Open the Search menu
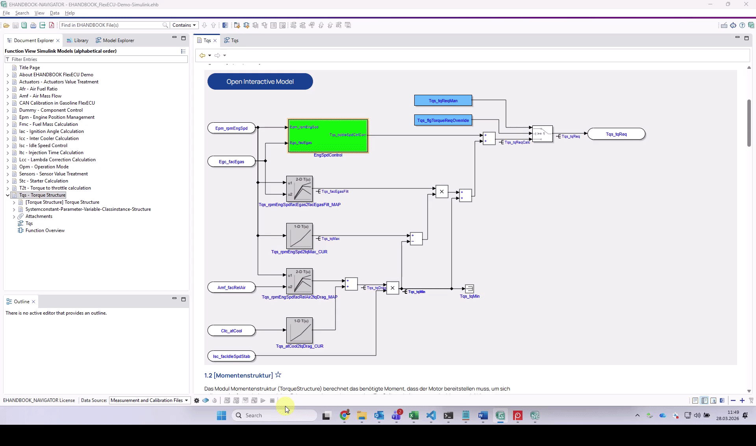 click(22, 13)
